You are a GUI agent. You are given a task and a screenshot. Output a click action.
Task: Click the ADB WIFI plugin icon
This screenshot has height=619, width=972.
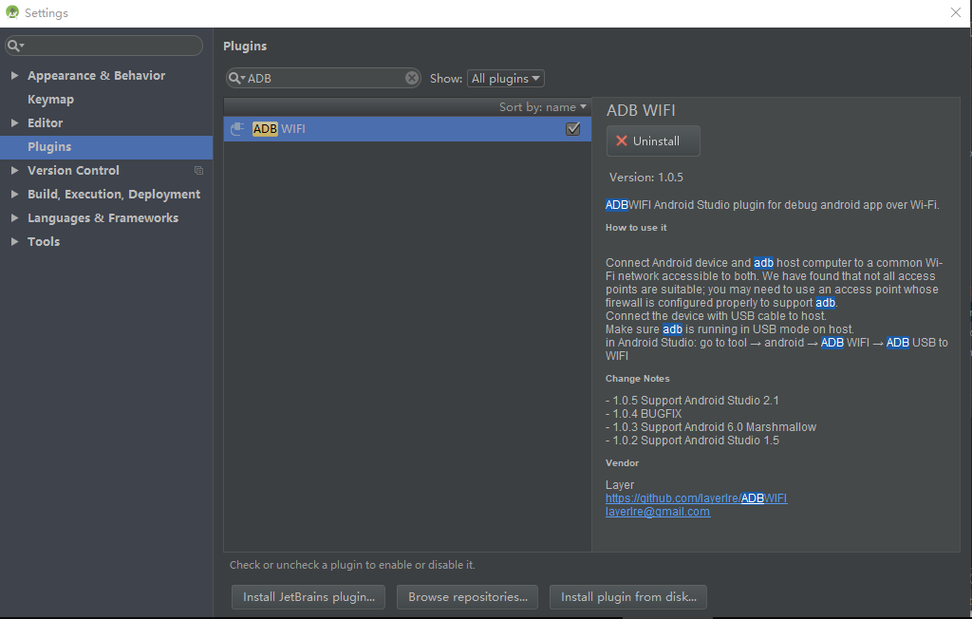(x=237, y=129)
